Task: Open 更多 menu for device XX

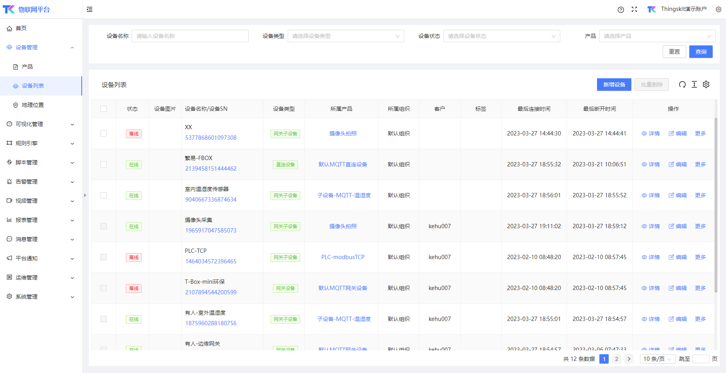Action: click(x=700, y=134)
